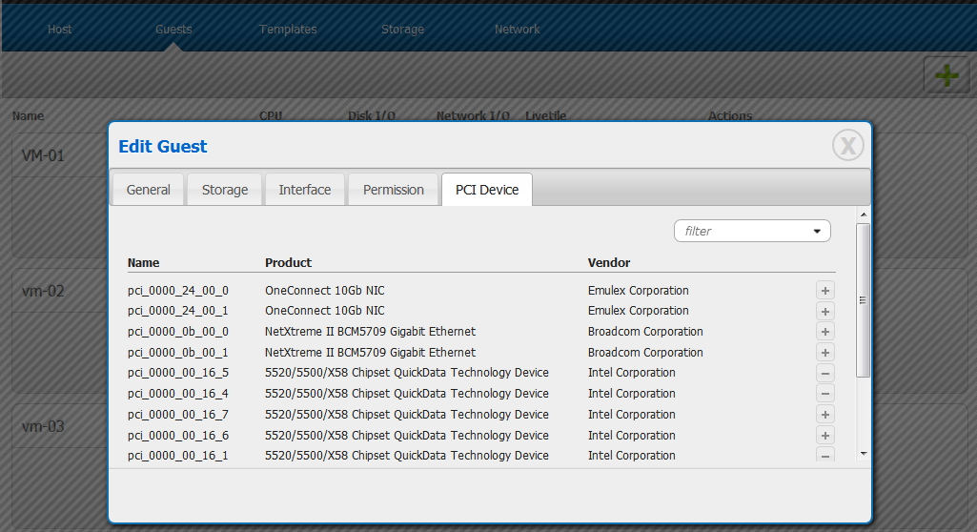977x532 pixels.
Task: Remove pci_0000_00_16_4 with minus icon
Action: point(825,394)
